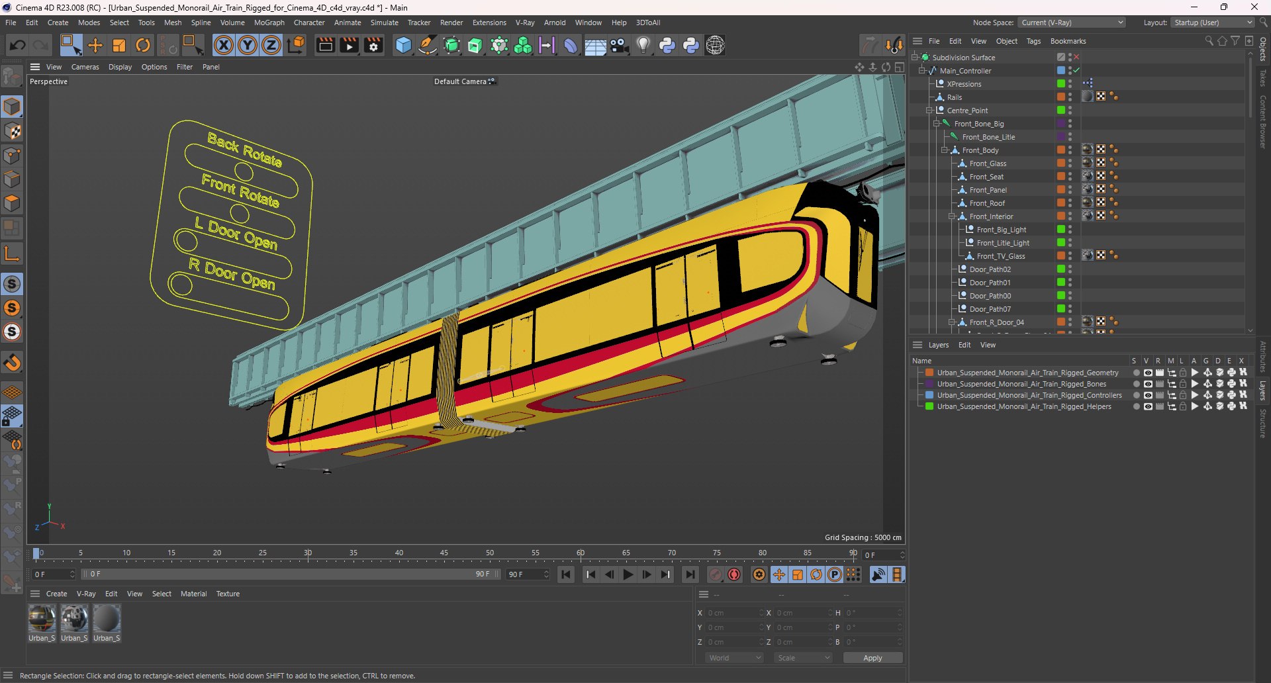
Task: Click the Floor grid icon
Action: point(595,45)
